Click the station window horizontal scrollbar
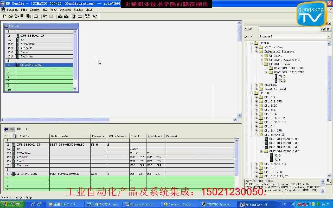The width and height of the screenshot is (333, 208). 119,120
